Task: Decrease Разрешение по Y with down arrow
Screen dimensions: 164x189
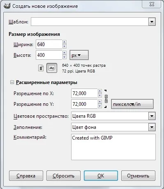Action: [100, 106]
